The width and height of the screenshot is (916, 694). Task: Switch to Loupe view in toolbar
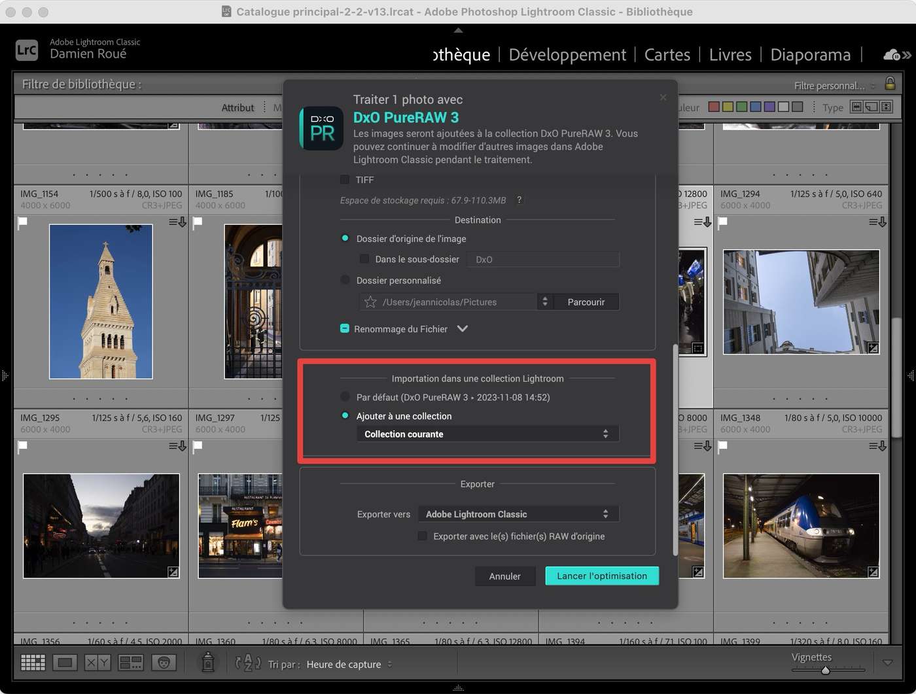[65, 663]
